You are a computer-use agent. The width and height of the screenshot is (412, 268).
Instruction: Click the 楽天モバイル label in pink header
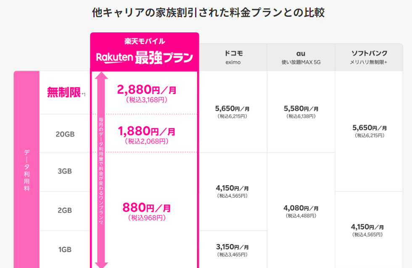[x=145, y=41]
